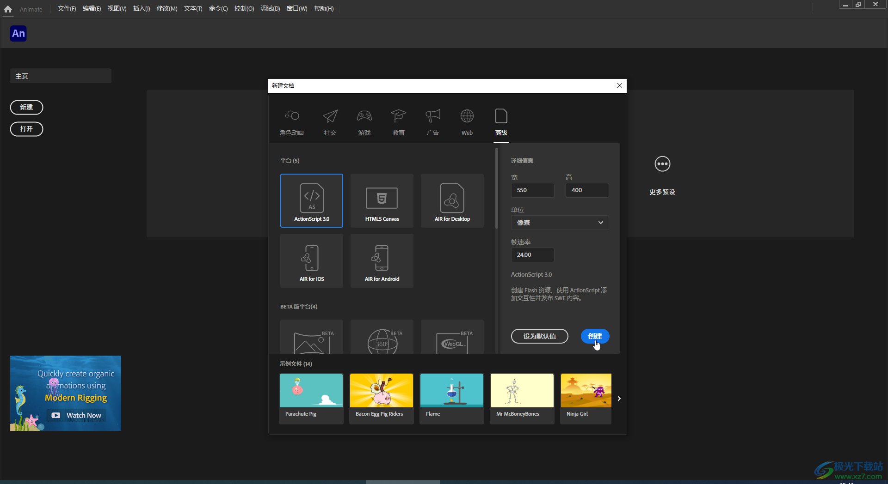
Task: Choose the HTML5 Canvas platform
Action: (x=382, y=200)
